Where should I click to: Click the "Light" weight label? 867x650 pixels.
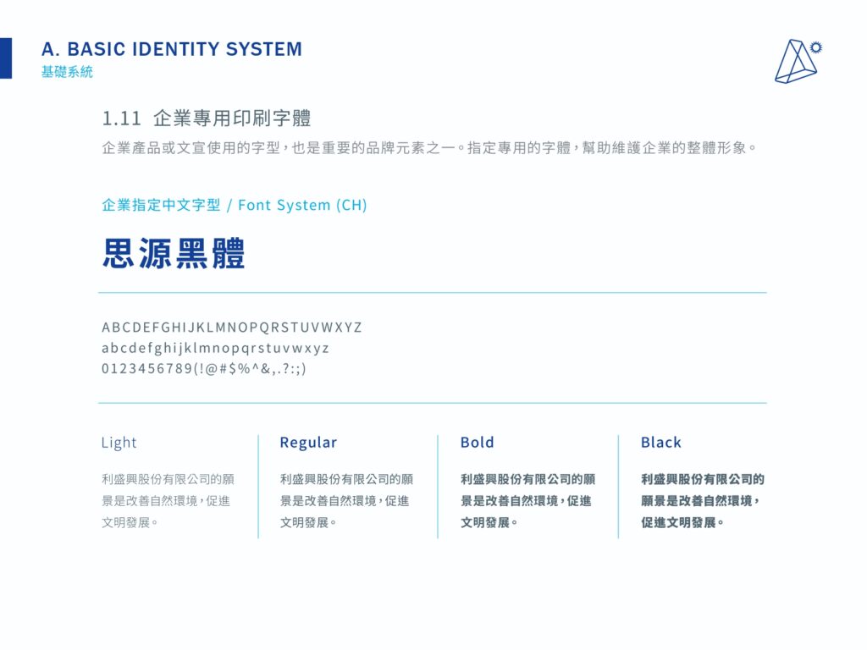[119, 443]
